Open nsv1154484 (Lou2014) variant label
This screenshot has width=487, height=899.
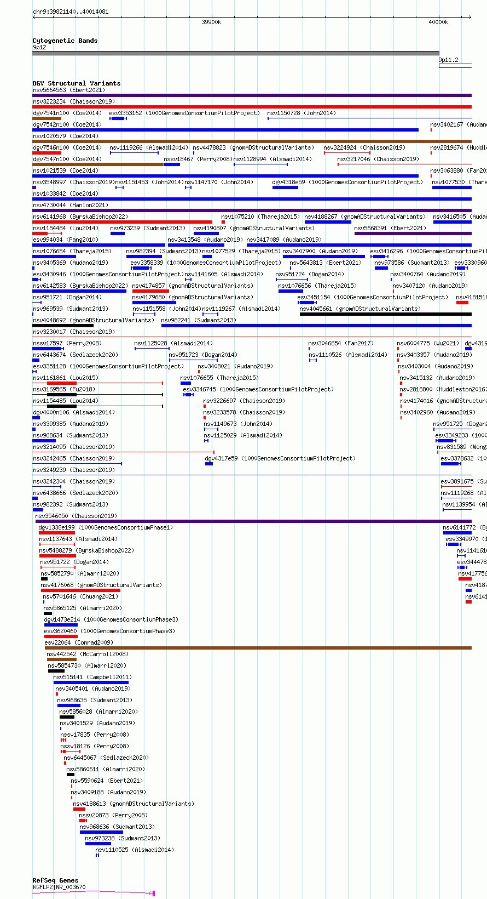66,228
